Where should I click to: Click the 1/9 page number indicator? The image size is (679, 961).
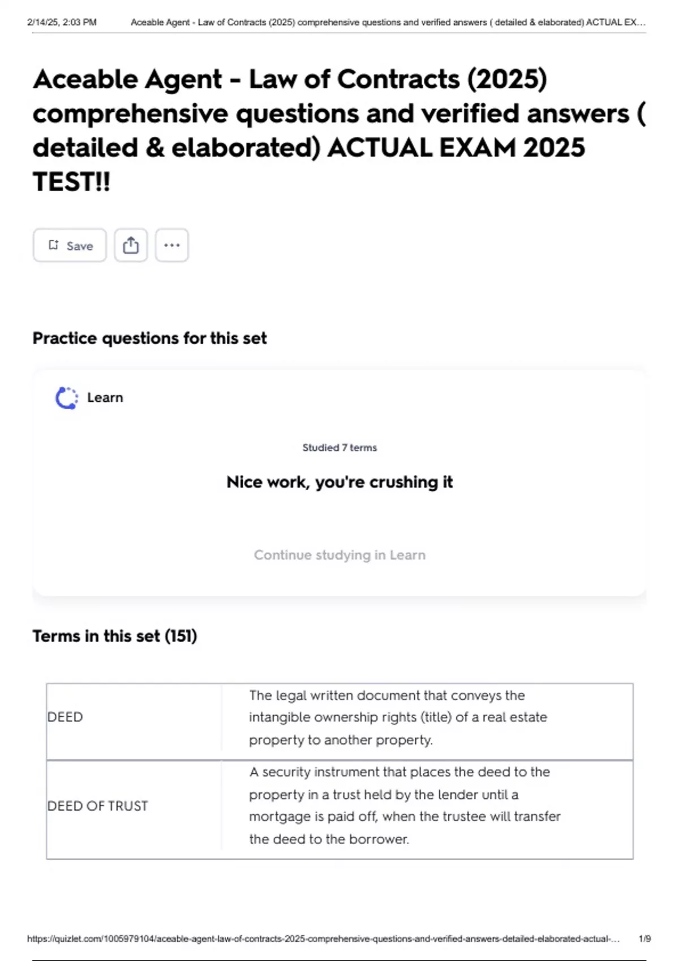644,939
